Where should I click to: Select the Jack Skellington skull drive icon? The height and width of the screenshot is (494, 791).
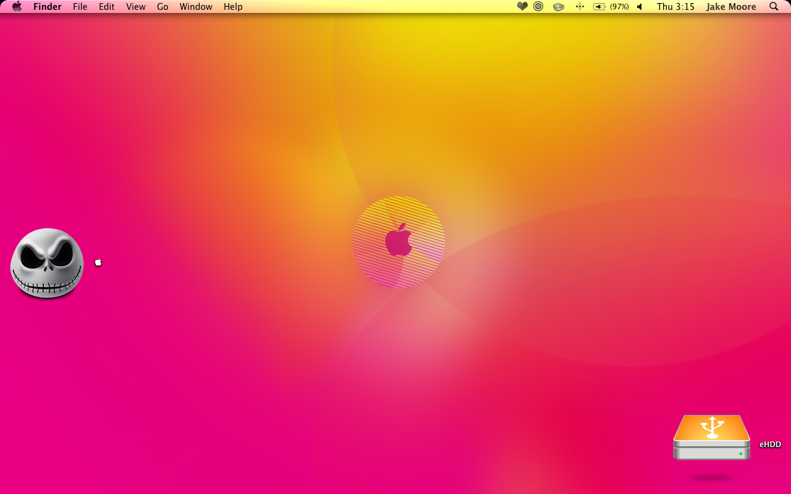tap(47, 263)
